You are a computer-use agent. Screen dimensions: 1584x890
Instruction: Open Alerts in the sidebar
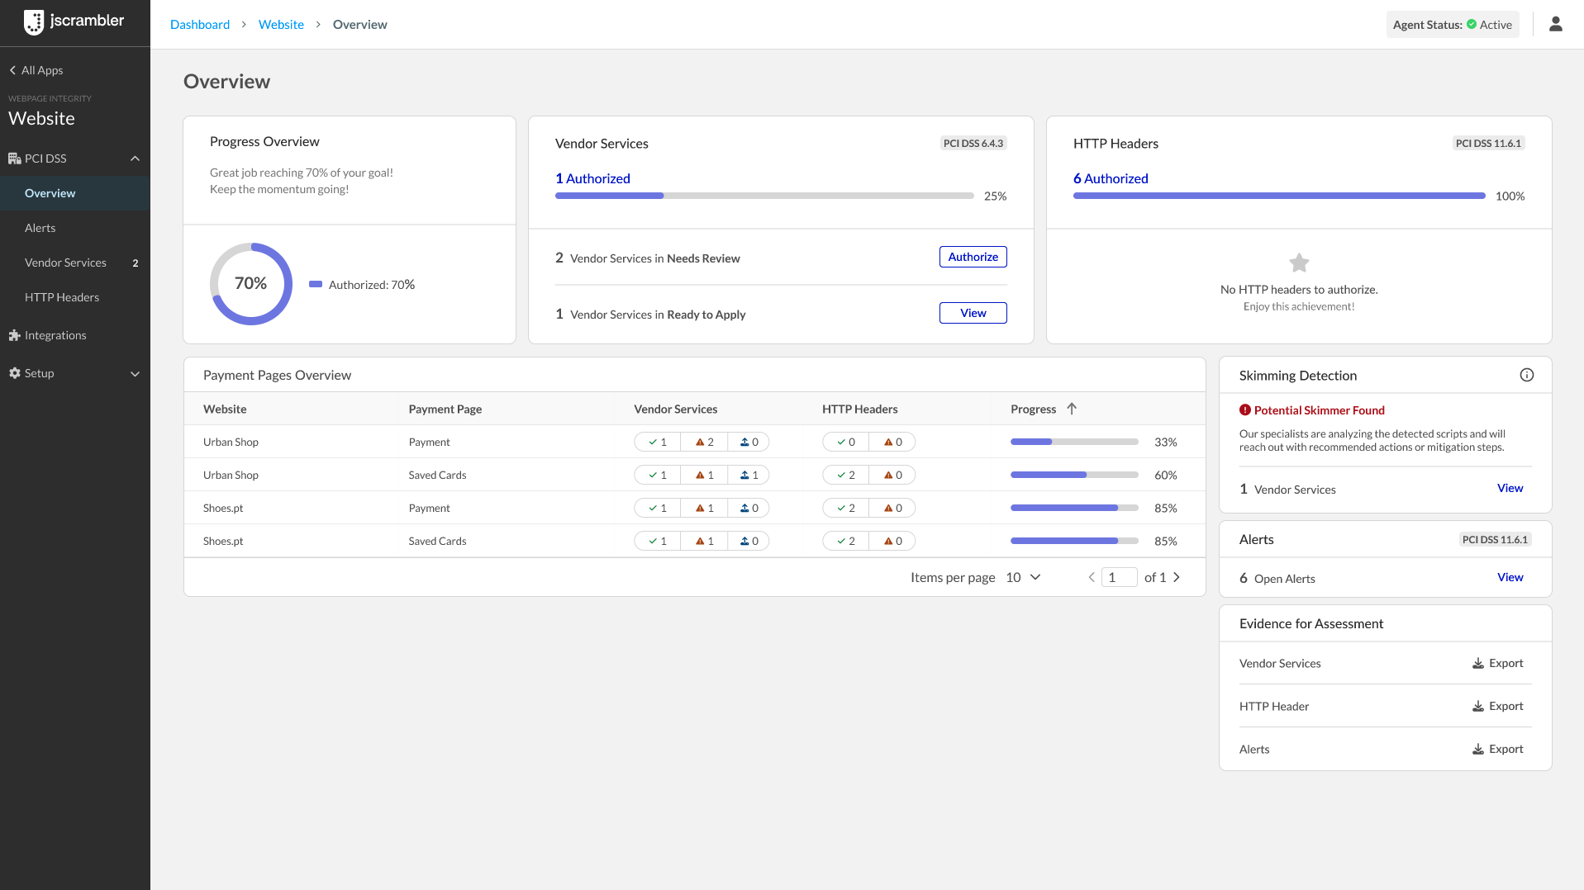40,228
